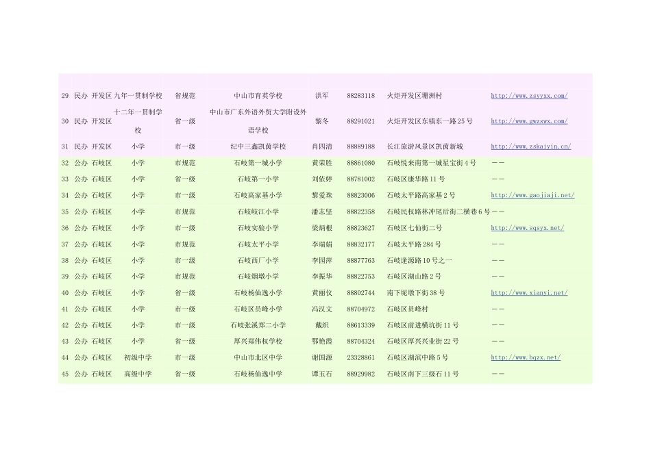
Task: Click the school name 中山市北区中学
Action: tap(258, 357)
